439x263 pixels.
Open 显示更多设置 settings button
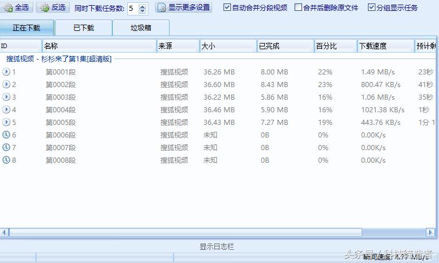click(183, 7)
